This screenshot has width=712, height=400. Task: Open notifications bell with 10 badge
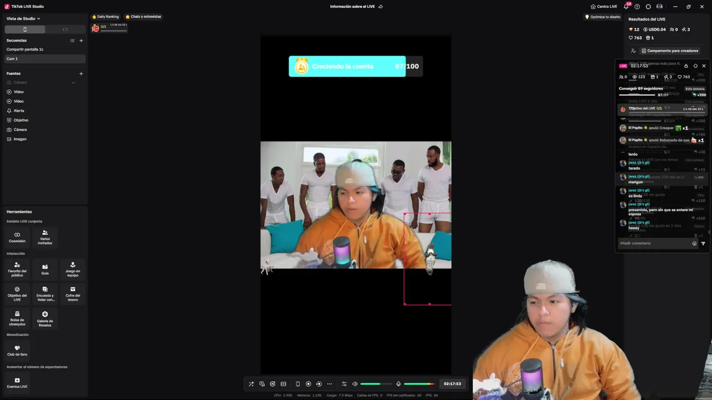[x=626, y=6]
